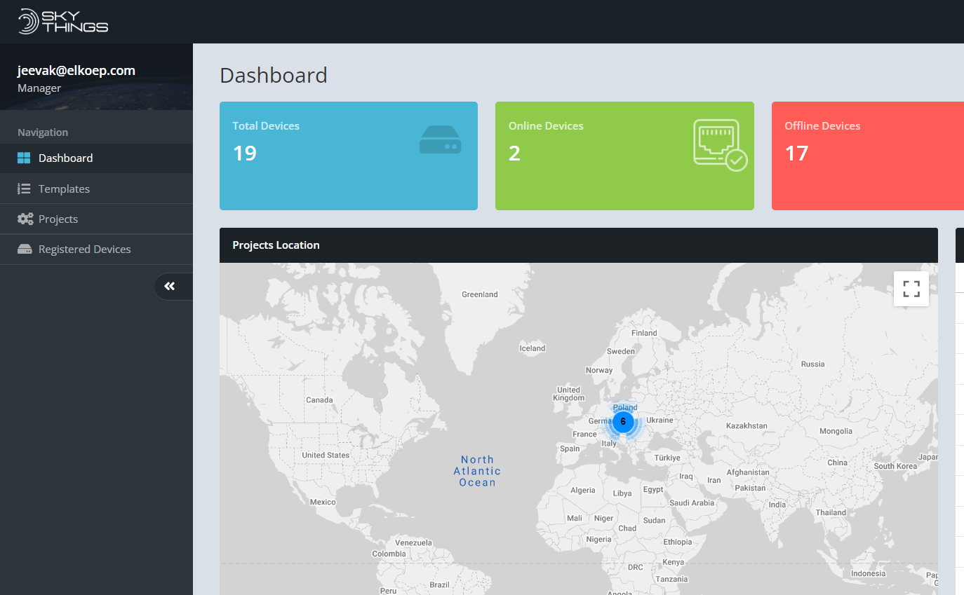The image size is (964, 595).
Task: Click the Total Devices card
Action: (x=348, y=156)
